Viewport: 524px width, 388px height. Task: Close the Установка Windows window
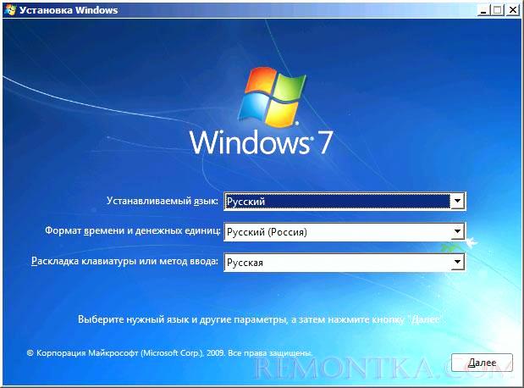[513, 10]
